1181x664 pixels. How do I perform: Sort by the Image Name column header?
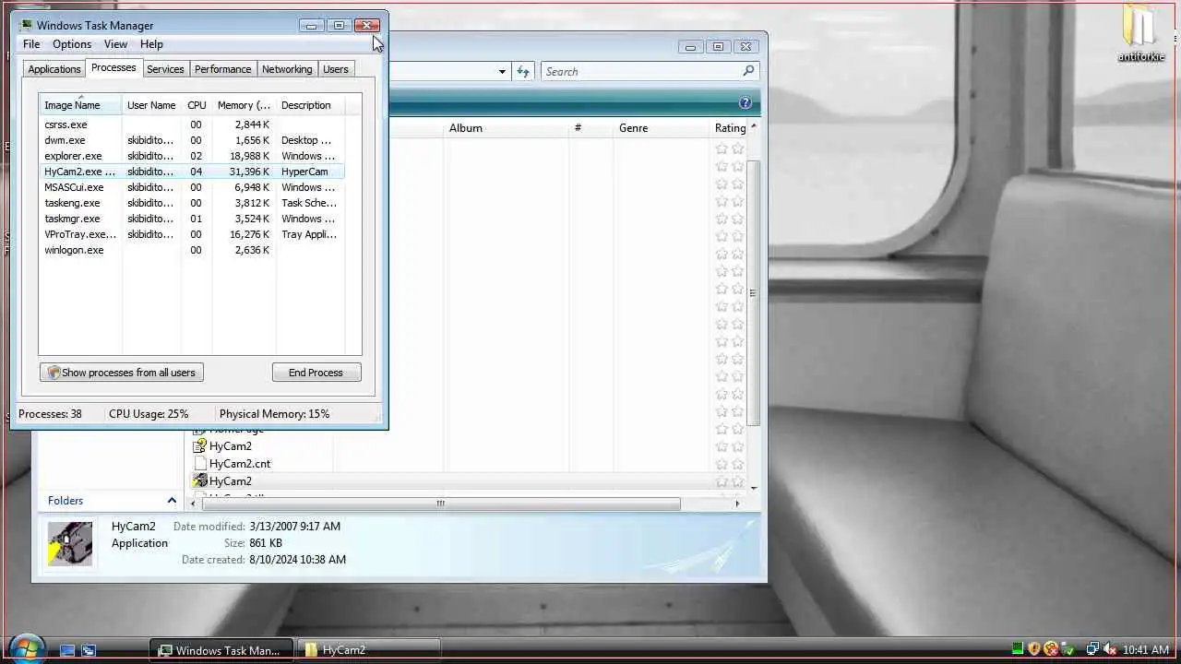(x=80, y=105)
